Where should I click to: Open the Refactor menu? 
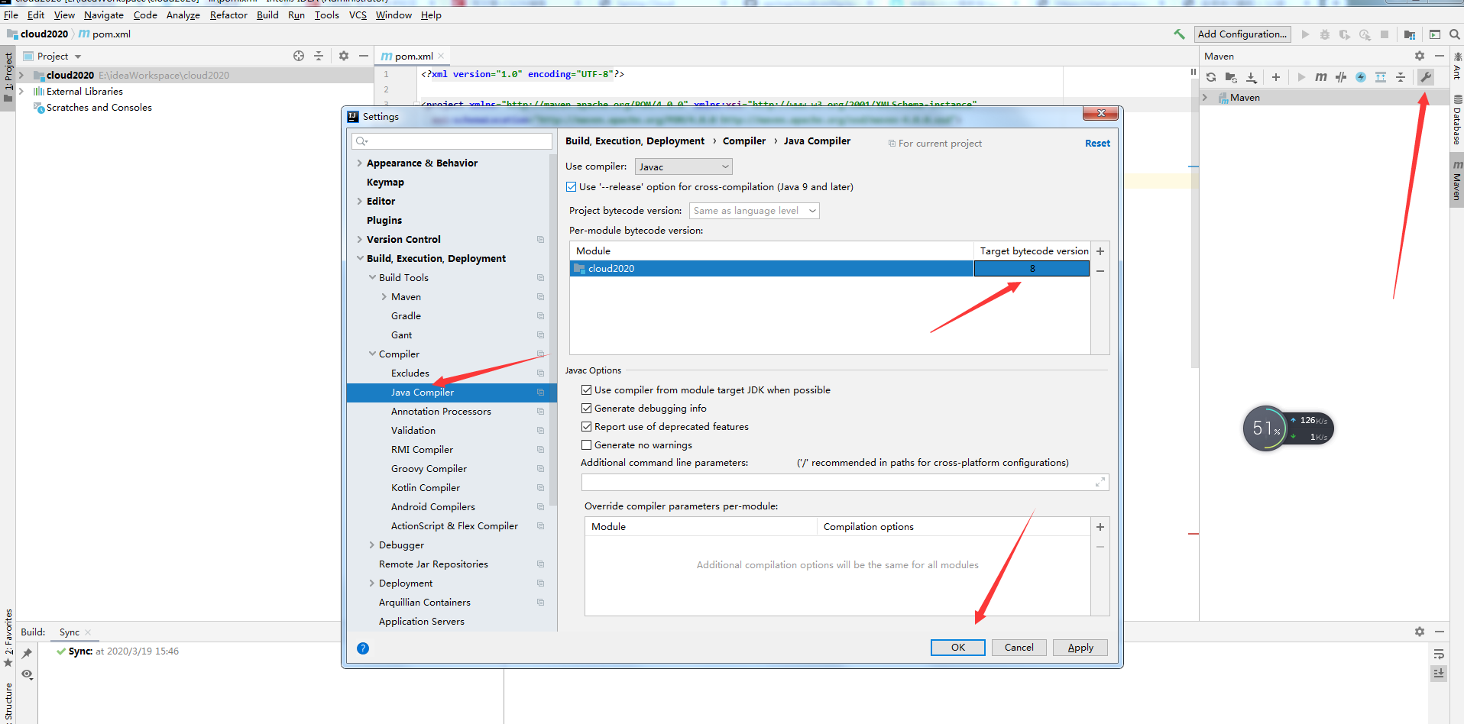(228, 15)
